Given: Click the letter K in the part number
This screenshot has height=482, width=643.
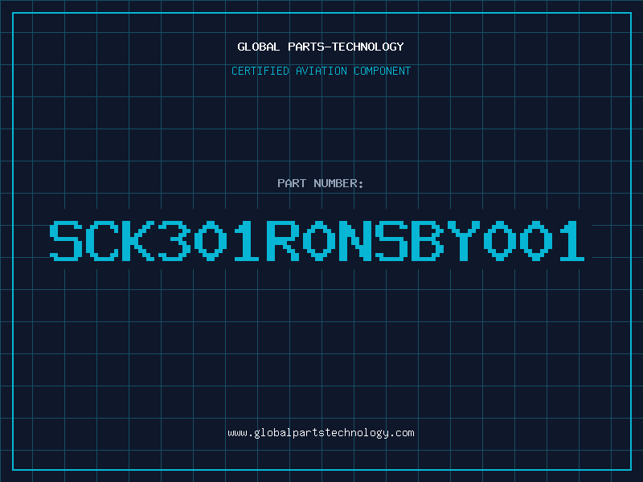Looking at the screenshot, I should (x=137, y=240).
